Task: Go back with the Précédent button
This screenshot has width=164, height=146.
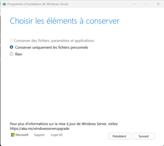Action: (x=119, y=136)
